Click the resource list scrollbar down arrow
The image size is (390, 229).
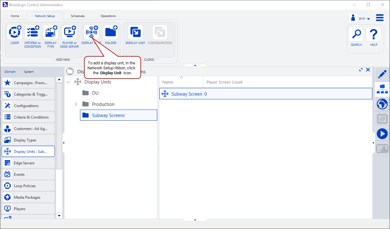[x=59, y=216]
